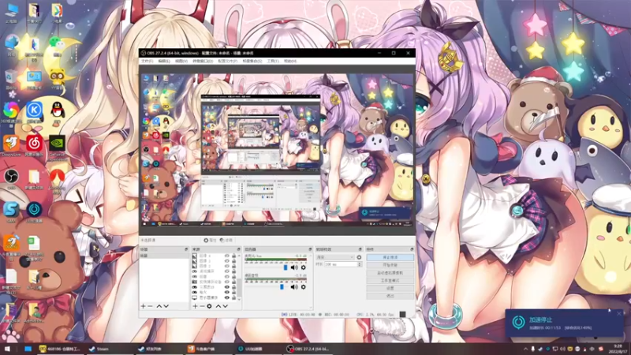
Task: Open the source Filters (滤镜) button
Action: (x=228, y=241)
